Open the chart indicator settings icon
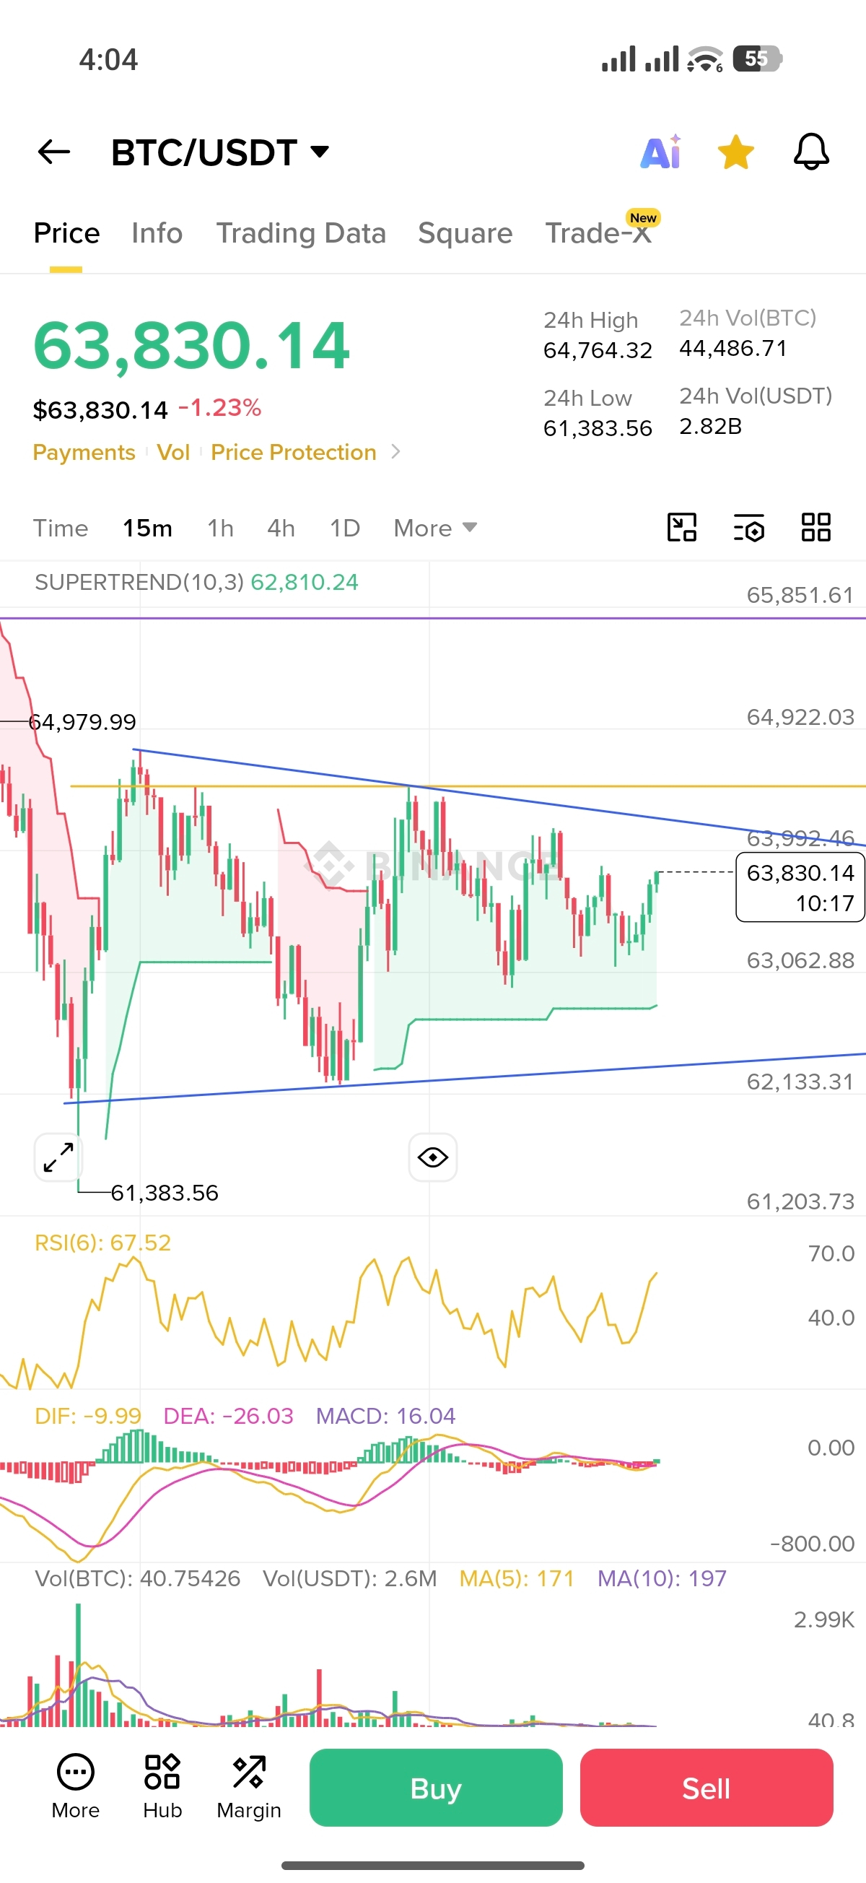This screenshot has width=866, height=1883. [x=749, y=527]
